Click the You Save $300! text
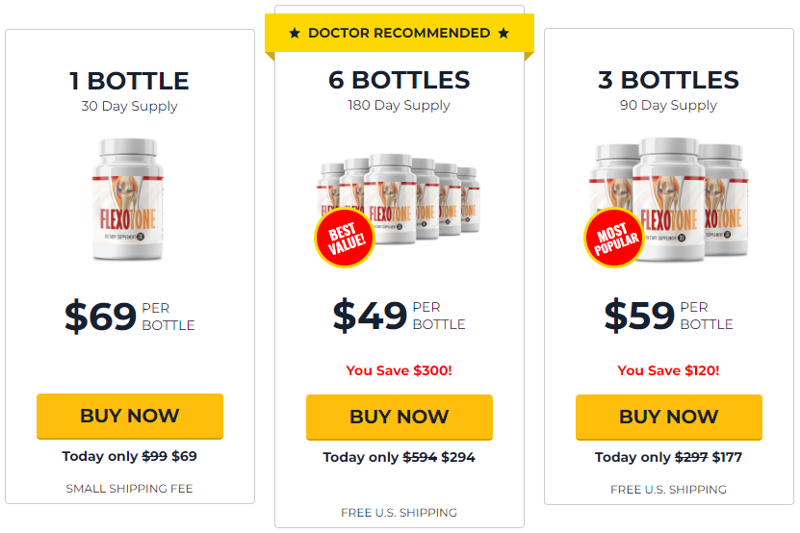Screen dimensions: 800x533 click(399, 370)
